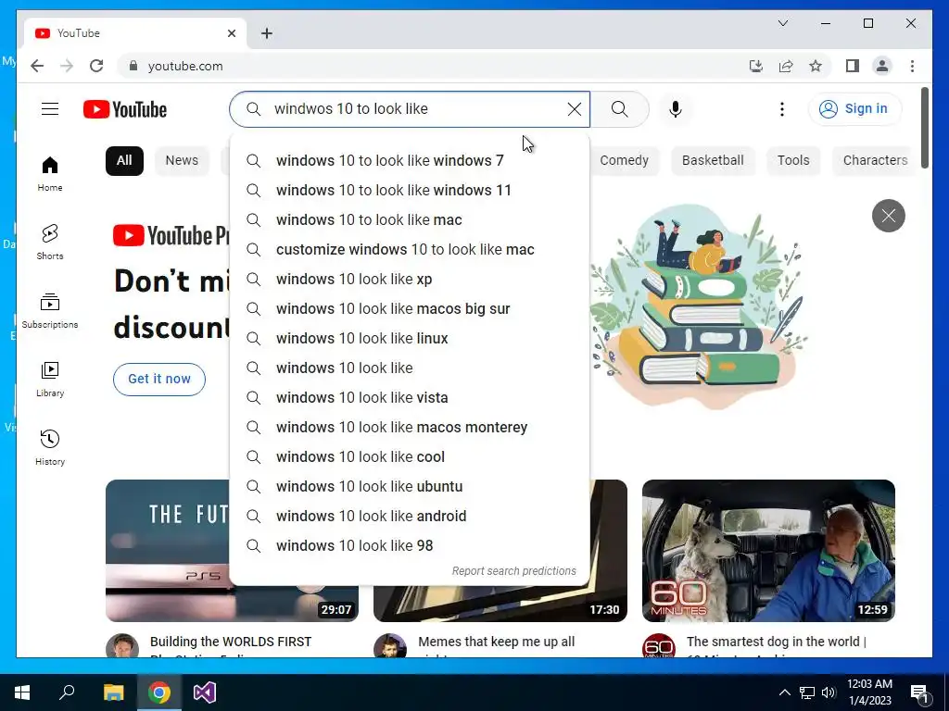Open Windows taskbar search
This screenshot has width=949, height=711.
pos(67,692)
